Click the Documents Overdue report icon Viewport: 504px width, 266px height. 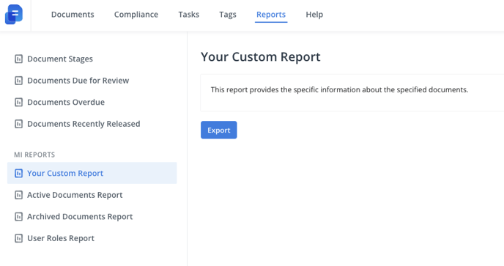pos(18,103)
